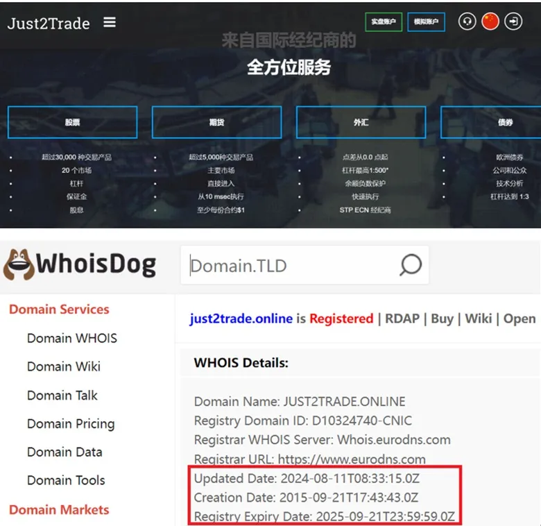
Task: Click the Registrar URL eurodns line
Action: (x=310, y=459)
